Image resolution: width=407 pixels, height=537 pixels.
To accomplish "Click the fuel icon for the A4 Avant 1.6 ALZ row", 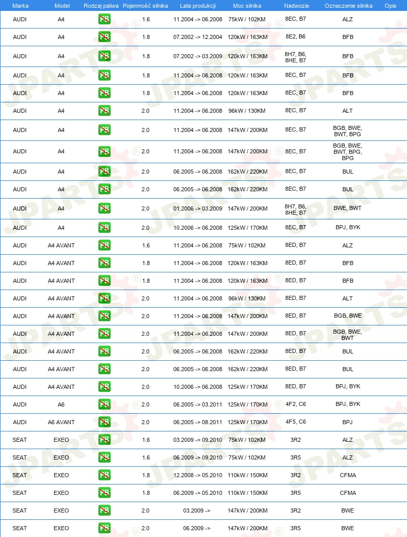I will pos(104,245).
